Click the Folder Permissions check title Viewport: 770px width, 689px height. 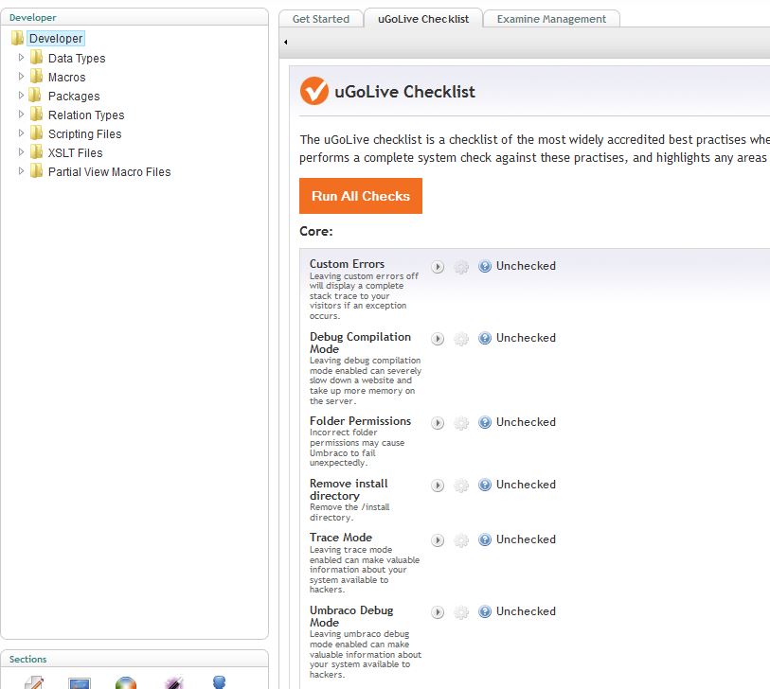[x=360, y=421]
